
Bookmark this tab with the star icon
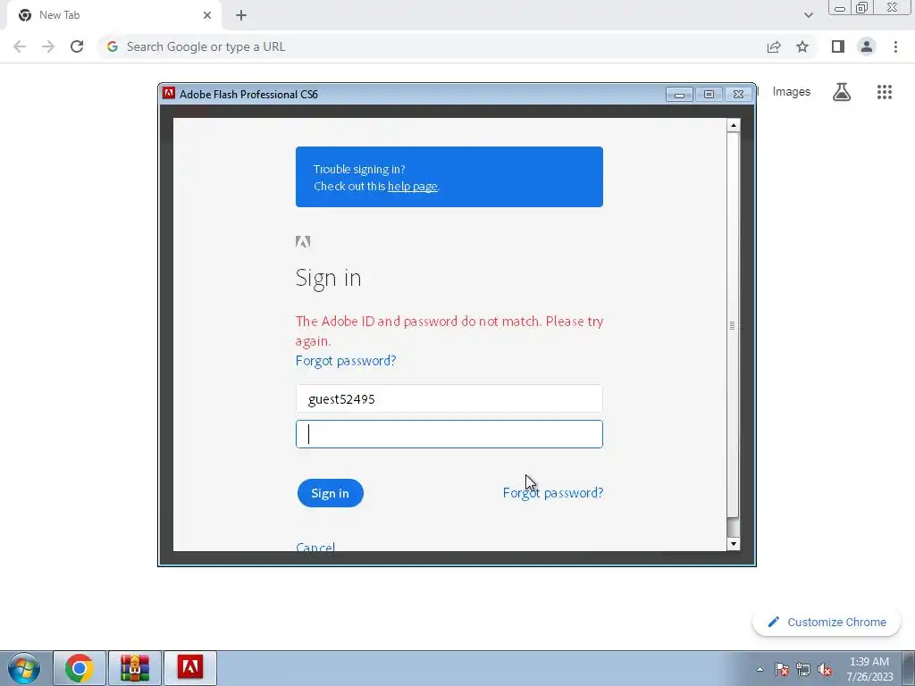[x=802, y=46]
